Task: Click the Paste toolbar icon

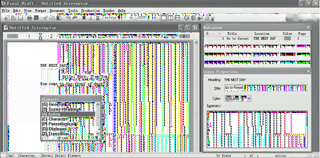Action: point(59,18)
